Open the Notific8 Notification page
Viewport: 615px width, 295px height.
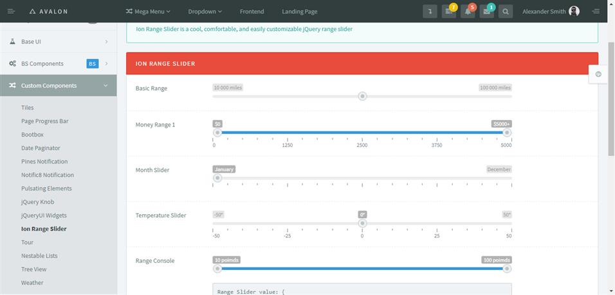click(x=48, y=175)
